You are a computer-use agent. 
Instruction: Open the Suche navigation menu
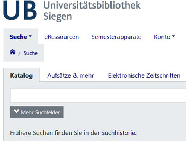[20, 37]
